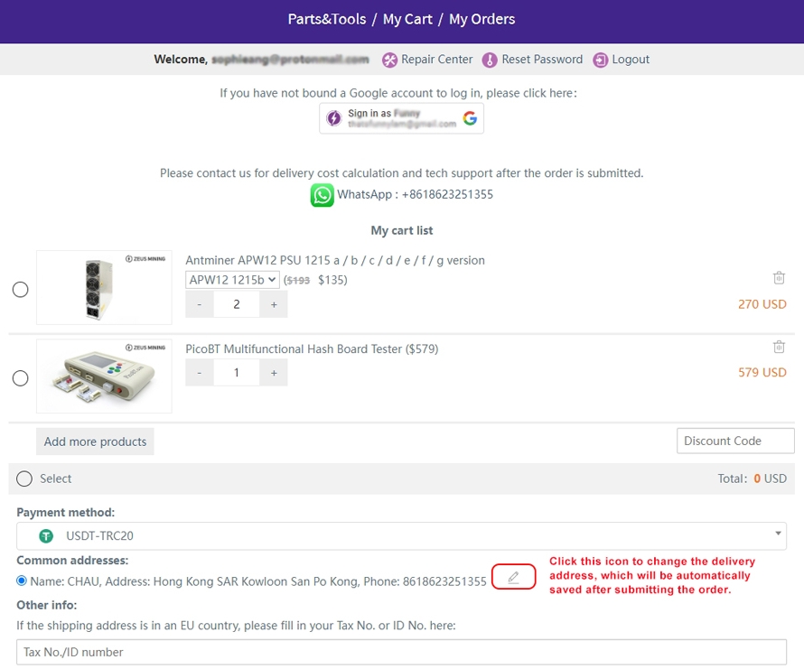The height and width of the screenshot is (669, 804).
Task: Expand the USDT-TRC20 payment method dropdown
Action: click(401, 535)
